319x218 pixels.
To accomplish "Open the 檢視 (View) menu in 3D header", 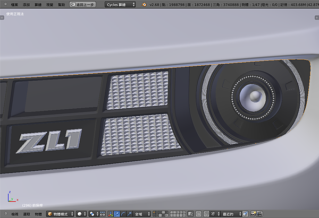I will [15, 214].
